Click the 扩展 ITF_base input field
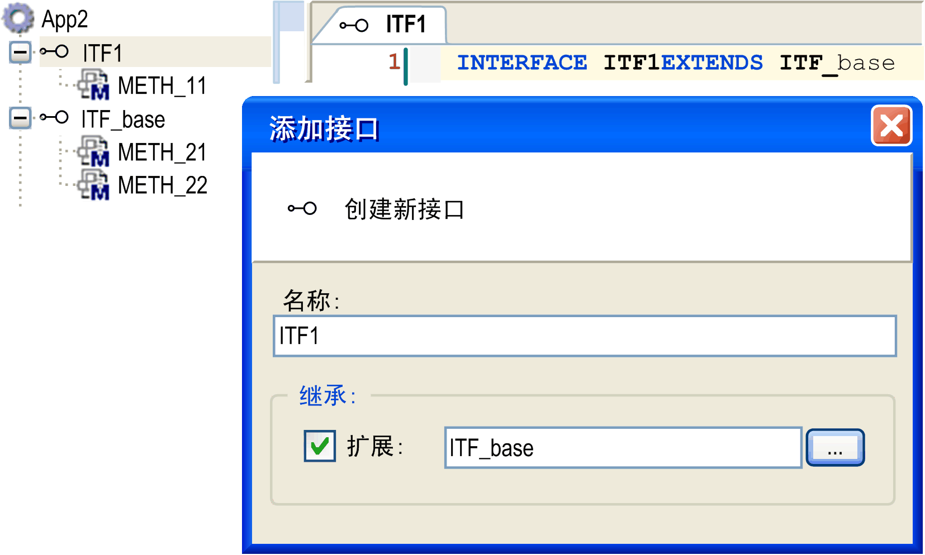Screen dimensions: 925x555 coord(623,448)
